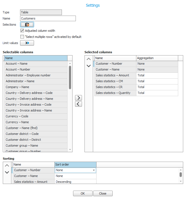Move sorting row up with chevron
186x199 pixels.
(7, 166)
